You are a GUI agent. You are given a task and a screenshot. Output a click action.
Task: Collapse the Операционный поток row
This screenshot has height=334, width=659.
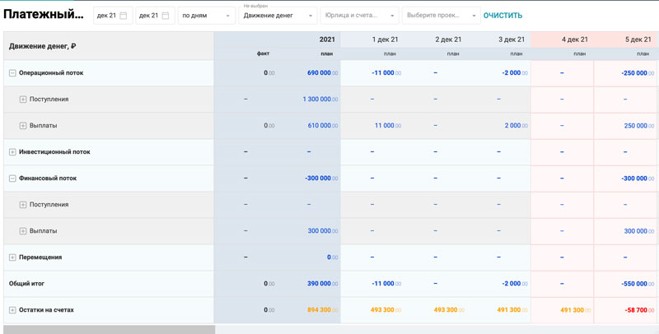point(12,73)
